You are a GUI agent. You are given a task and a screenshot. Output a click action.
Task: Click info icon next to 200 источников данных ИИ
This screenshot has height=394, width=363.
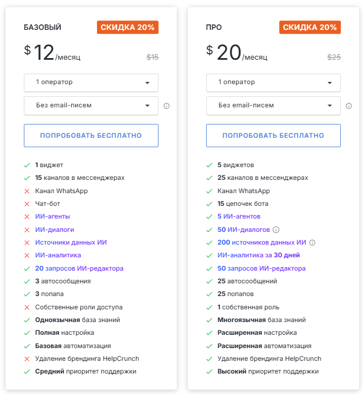(x=312, y=242)
